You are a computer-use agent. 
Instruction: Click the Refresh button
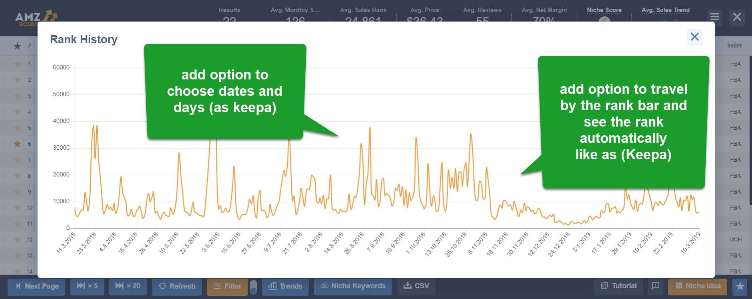coord(177,286)
